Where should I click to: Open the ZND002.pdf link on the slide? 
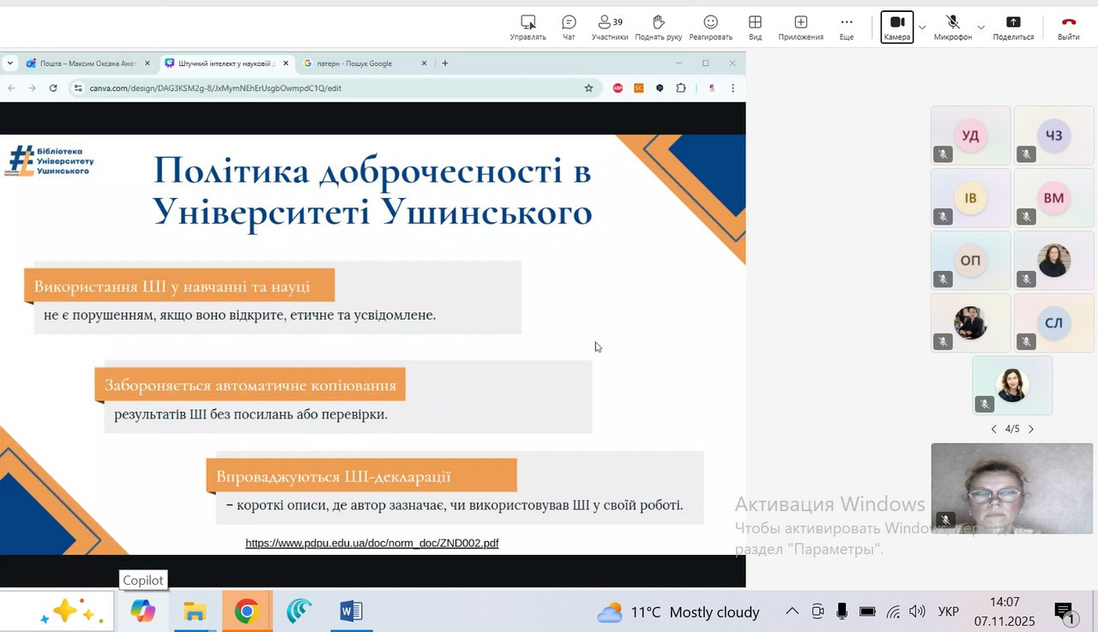[371, 543]
